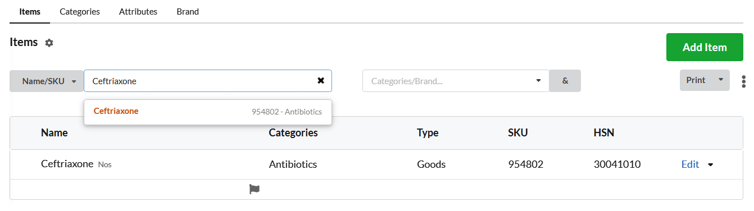
Task: Switch to the Categories tab
Action: click(x=80, y=11)
